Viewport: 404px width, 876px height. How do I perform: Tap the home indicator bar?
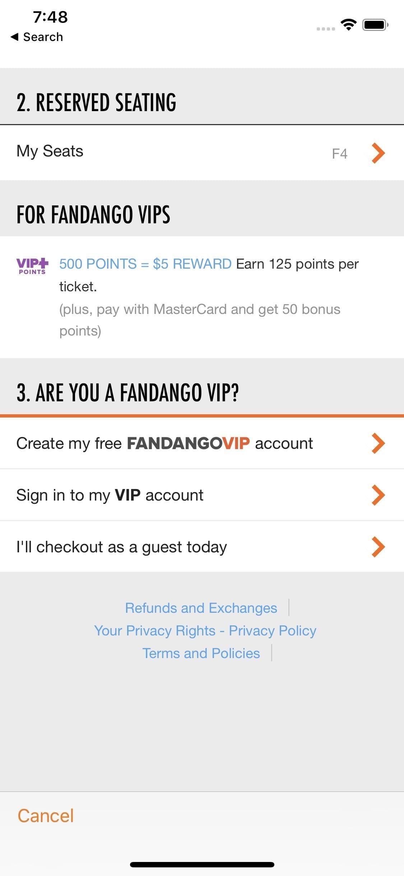pos(202,864)
